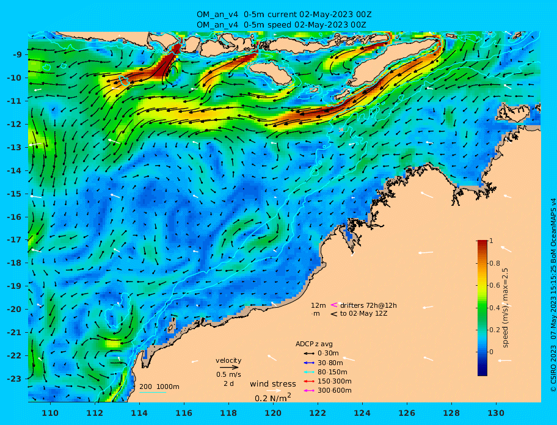Viewport: 557px width, 425px height.
Task: Click the latitude label "-23"
Action: tap(14, 379)
